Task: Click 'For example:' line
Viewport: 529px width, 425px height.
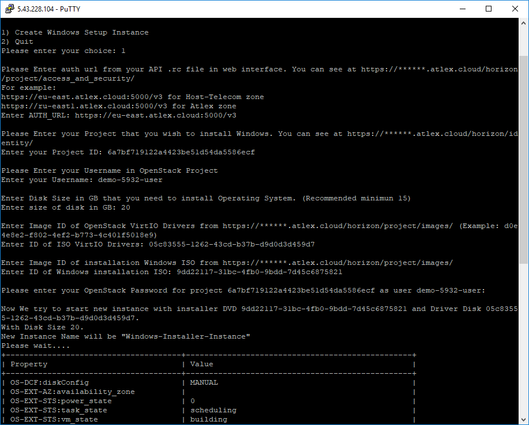Action: pos(29,88)
